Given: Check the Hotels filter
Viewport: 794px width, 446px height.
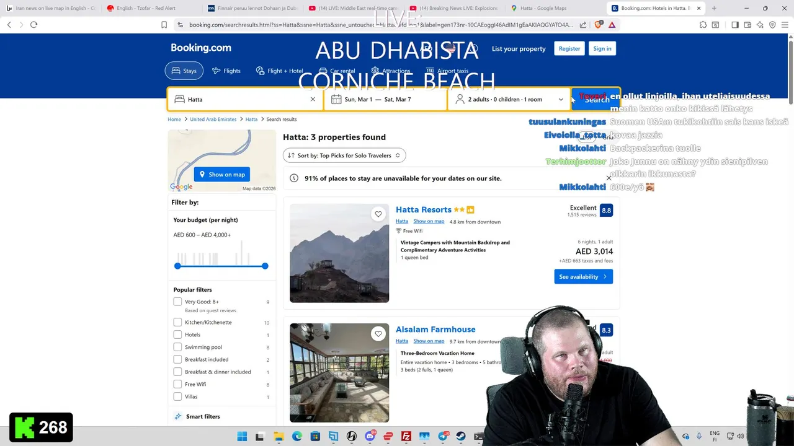Looking at the screenshot, I should [177, 334].
